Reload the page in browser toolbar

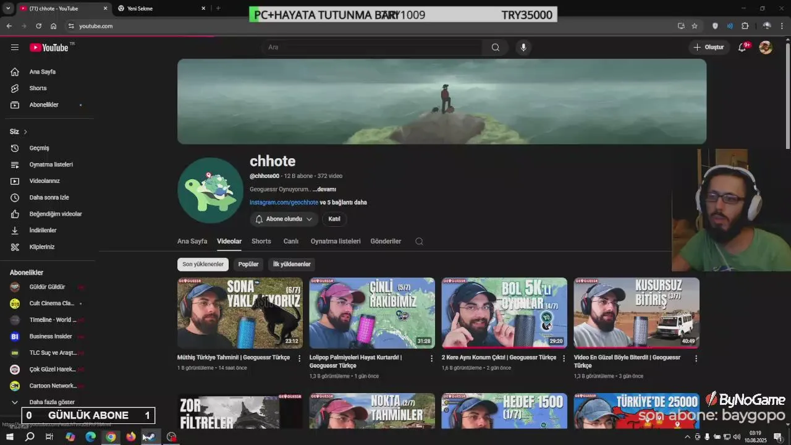tap(38, 26)
